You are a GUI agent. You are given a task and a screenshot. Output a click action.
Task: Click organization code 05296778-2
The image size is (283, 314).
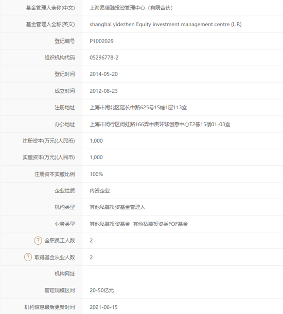(x=104, y=57)
